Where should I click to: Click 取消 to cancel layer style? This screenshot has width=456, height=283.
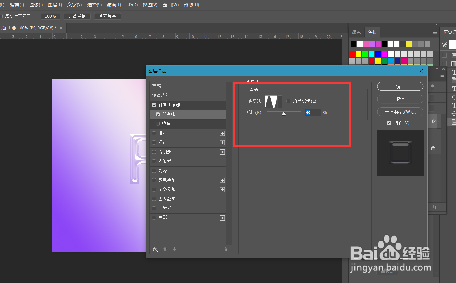click(400, 99)
